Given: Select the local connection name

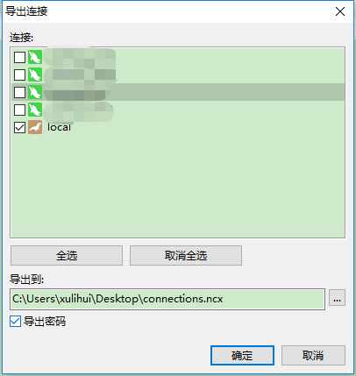Looking at the screenshot, I should 59,127.
